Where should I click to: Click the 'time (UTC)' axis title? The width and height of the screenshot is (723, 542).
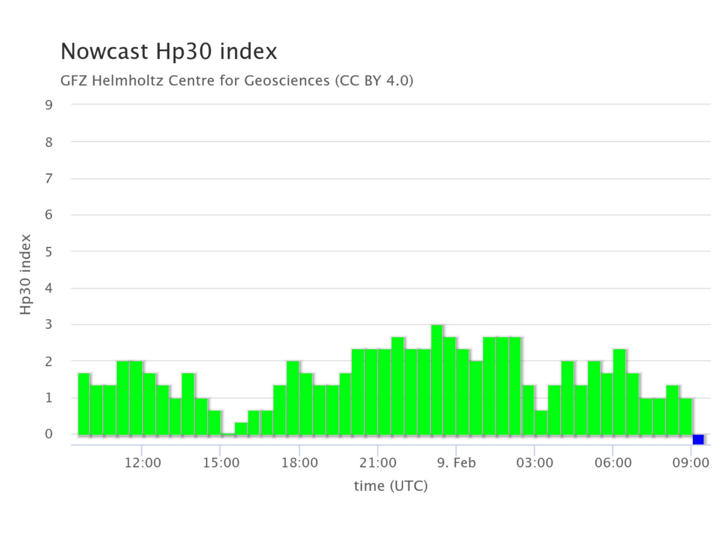[391, 486]
